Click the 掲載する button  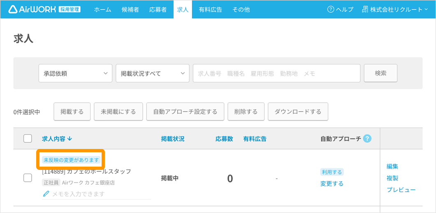[72, 112]
